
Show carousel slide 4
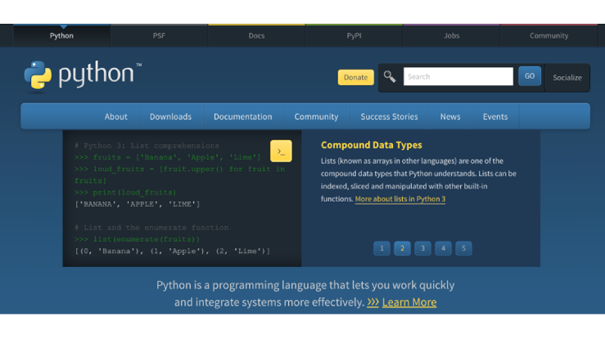coord(443,248)
